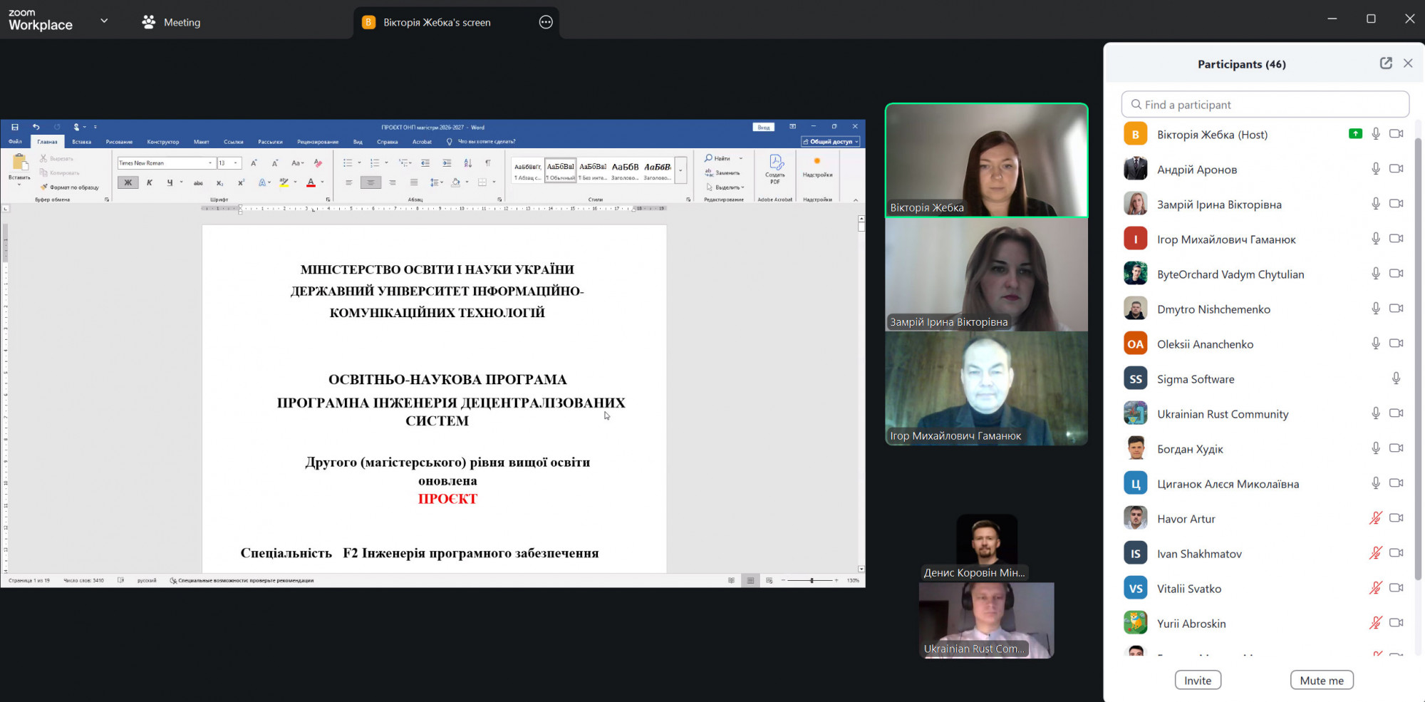Toggle the muted microphone for Havor Artur
Image resolution: width=1425 pixels, height=702 pixels.
pos(1375,518)
